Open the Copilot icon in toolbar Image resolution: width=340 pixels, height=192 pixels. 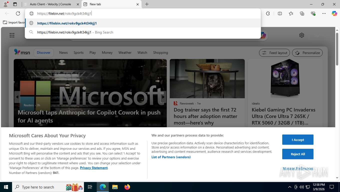pyautogui.click(x=334, y=13)
